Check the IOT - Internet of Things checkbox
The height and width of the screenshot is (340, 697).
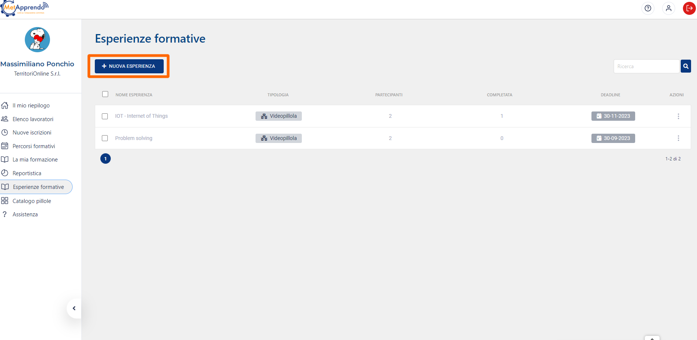pos(105,116)
